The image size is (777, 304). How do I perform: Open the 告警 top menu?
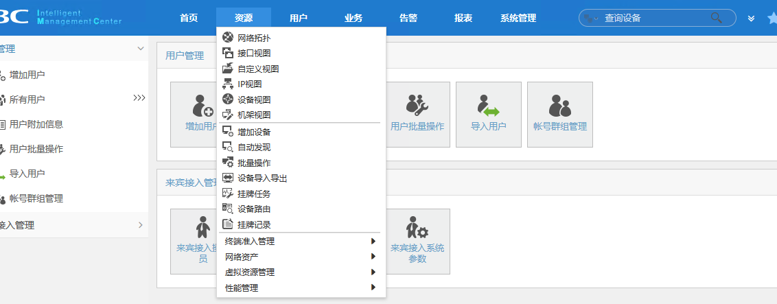click(x=408, y=19)
